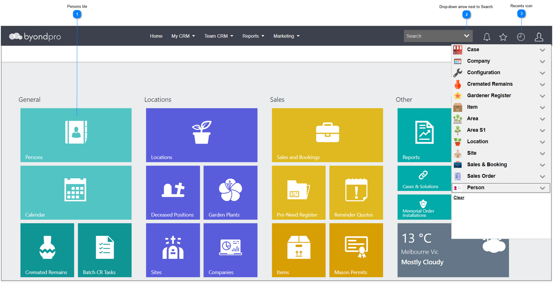Open the Locations tile
Screen dimensions: 553x283
tap(202, 135)
